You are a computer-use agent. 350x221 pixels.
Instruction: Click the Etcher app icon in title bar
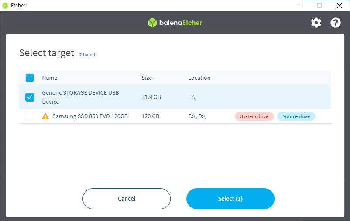click(5, 6)
